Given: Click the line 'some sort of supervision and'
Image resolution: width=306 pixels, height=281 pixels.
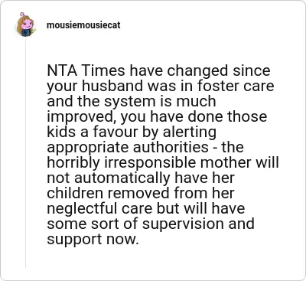Looking at the screenshot, I should pos(151,224).
